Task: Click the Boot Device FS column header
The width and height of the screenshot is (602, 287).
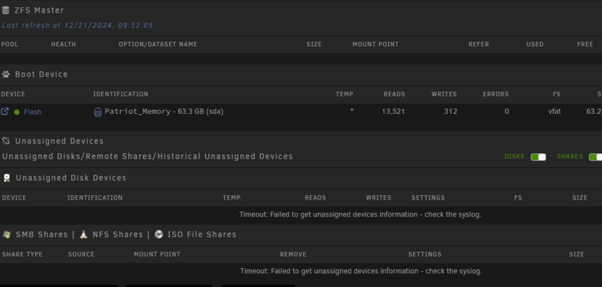Action: click(x=556, y=94)
